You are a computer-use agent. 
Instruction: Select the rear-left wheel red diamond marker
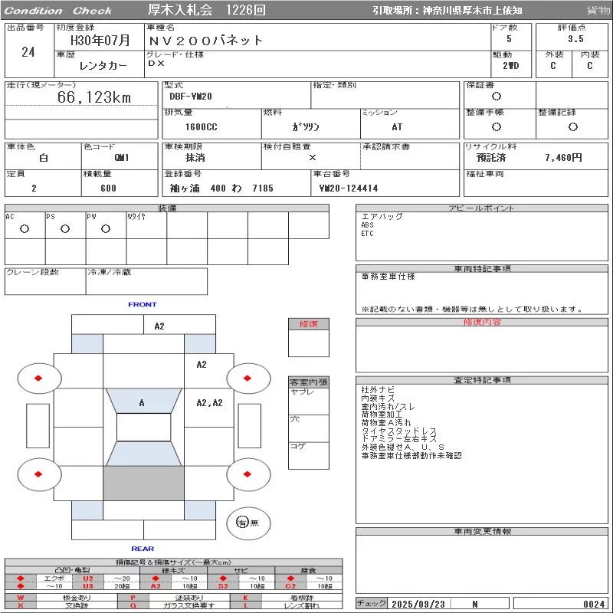(38, 474)
